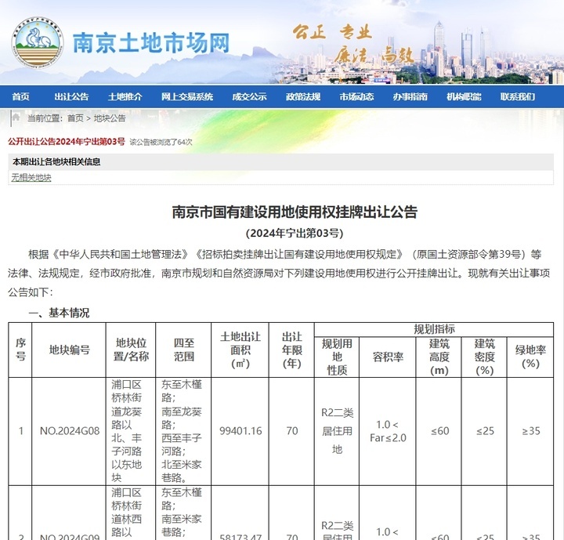This screenshot has width=564, height=540.
Task: Open the 首页 navigation menu item
Action: (21, 97)
